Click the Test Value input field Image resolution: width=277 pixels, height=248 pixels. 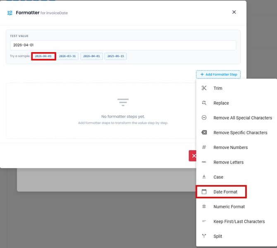coord(123,45)
